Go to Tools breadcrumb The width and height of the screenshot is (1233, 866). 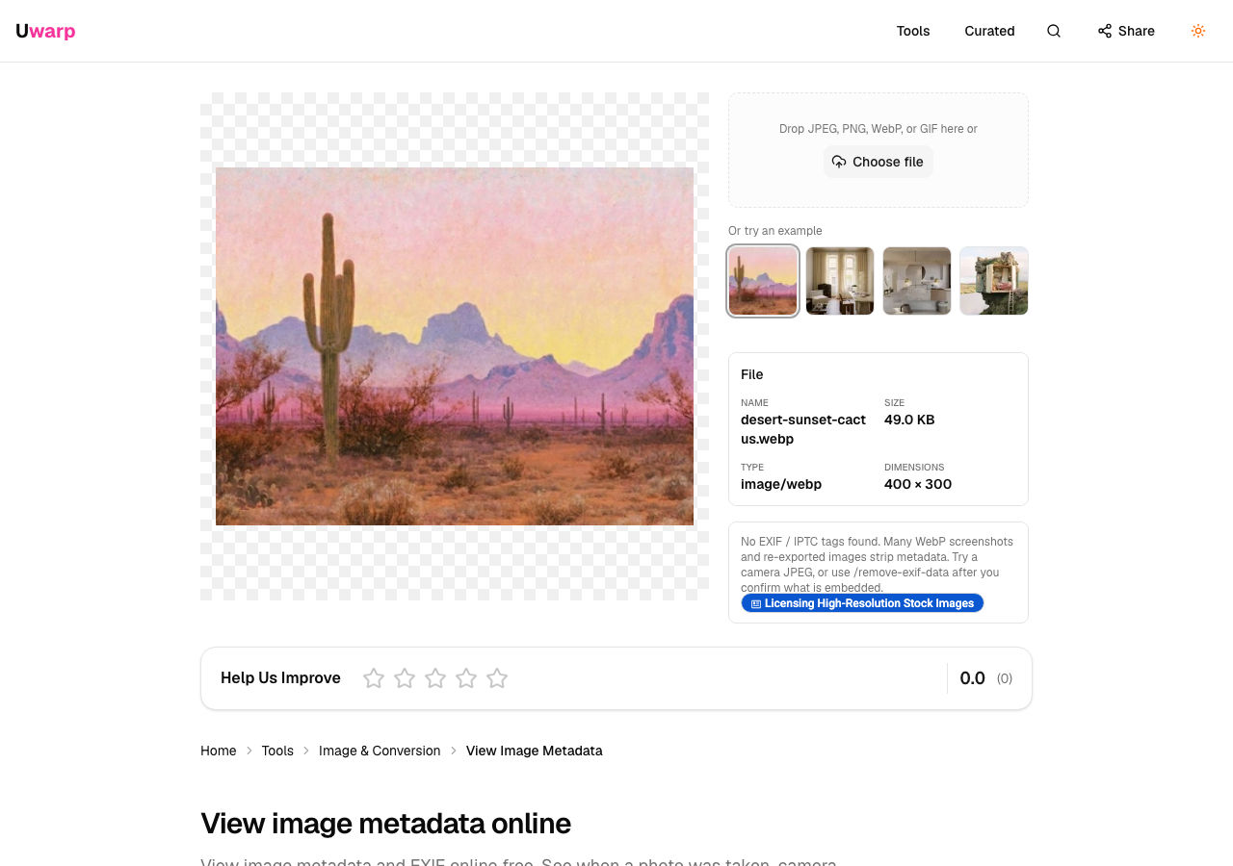point(277,751)
